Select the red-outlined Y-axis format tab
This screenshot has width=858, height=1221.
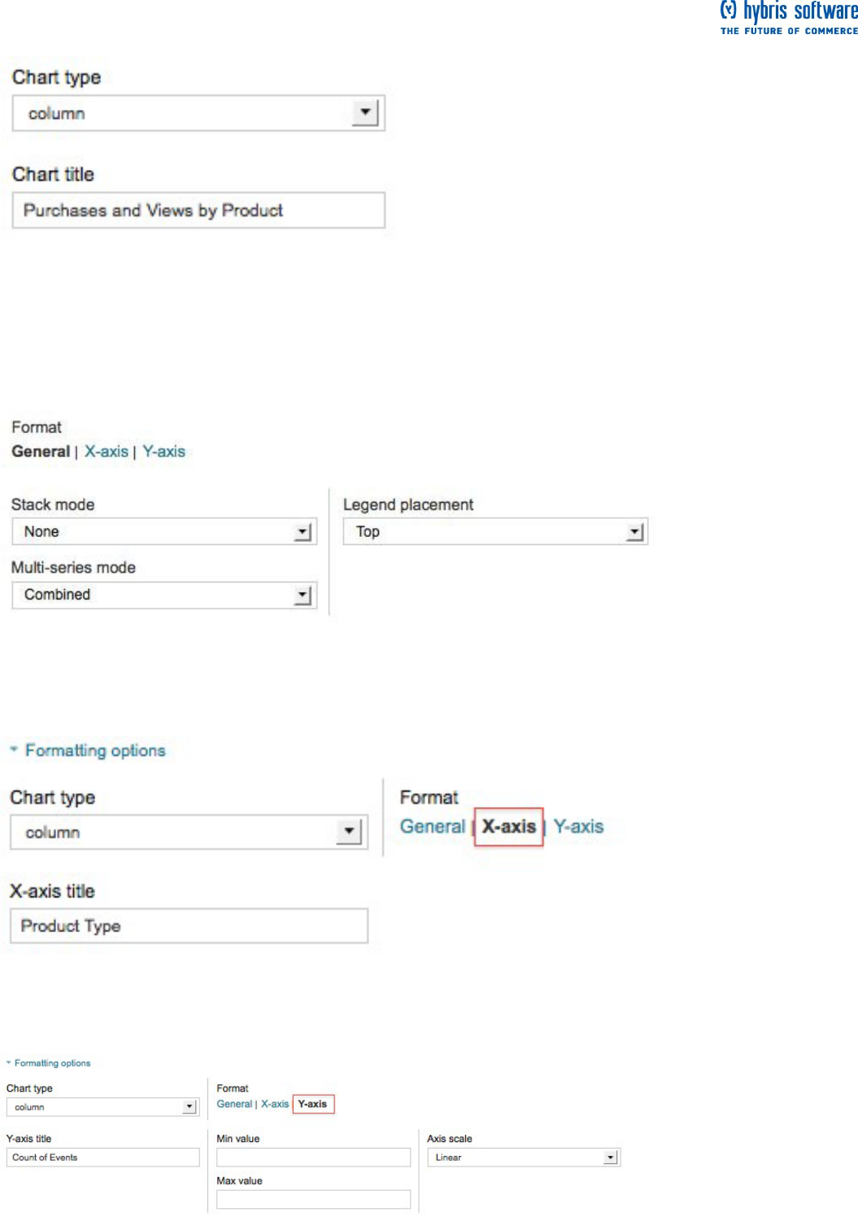313,1105
